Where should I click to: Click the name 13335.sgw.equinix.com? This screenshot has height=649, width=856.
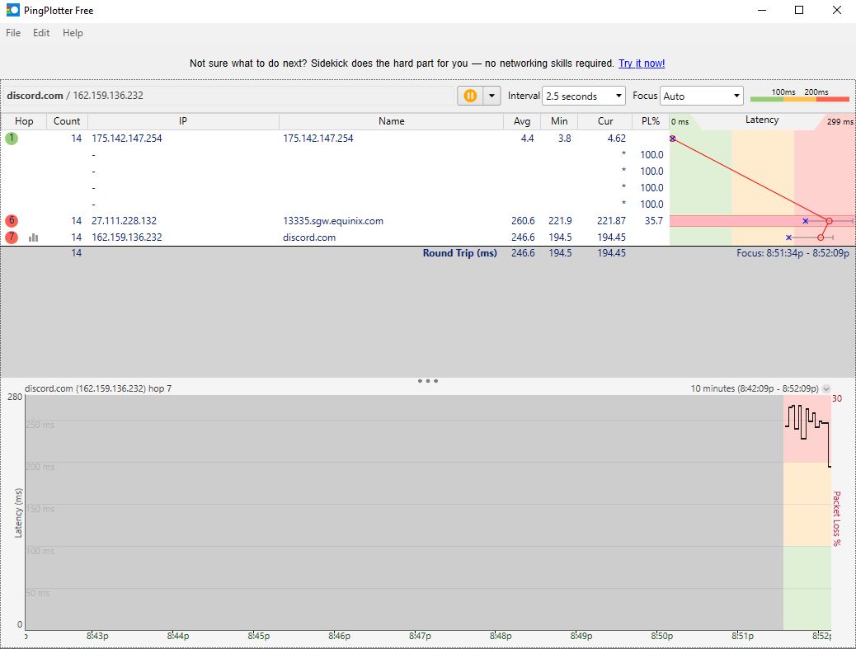coord(333,221)
